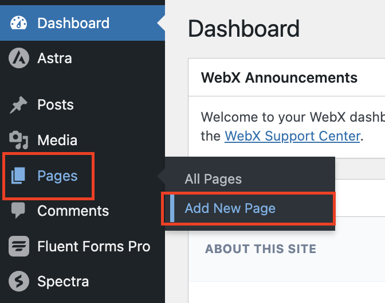Choose All Pages from the submenu
Screen dimensions: 385x303
(x=213, y=179)
